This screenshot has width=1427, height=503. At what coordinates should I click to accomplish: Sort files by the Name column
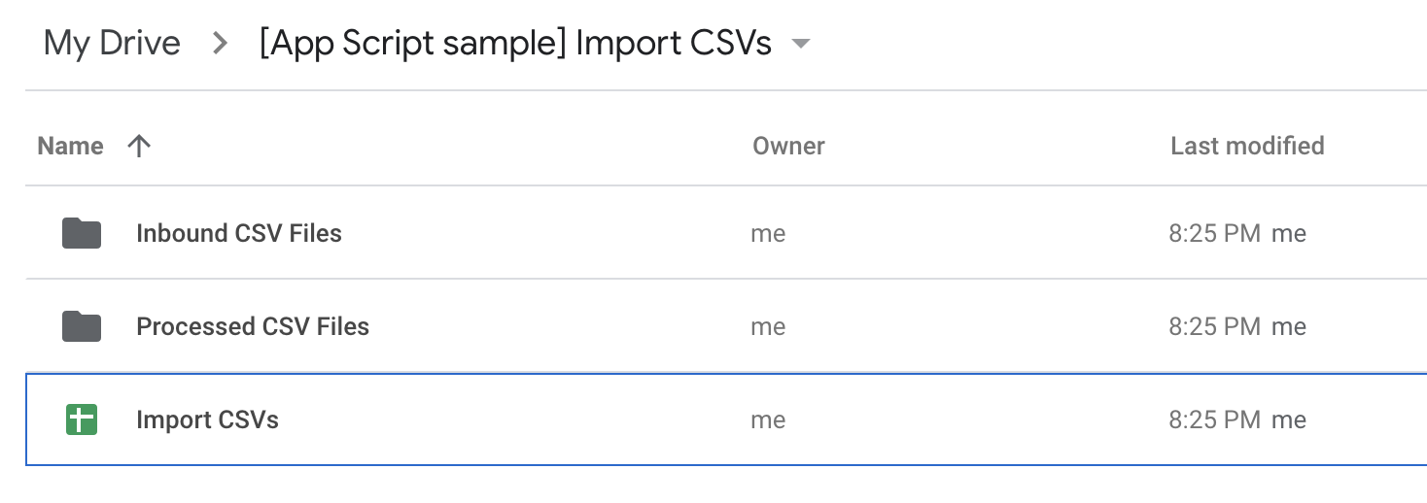click(70, 147)
